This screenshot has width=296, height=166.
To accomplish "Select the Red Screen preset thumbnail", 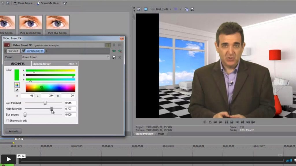I will tap(7, 25).
